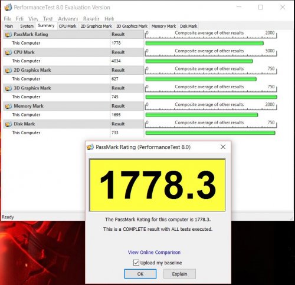Open the Edit menu
This screenshot has height=285, width=295.
point(19,19)
